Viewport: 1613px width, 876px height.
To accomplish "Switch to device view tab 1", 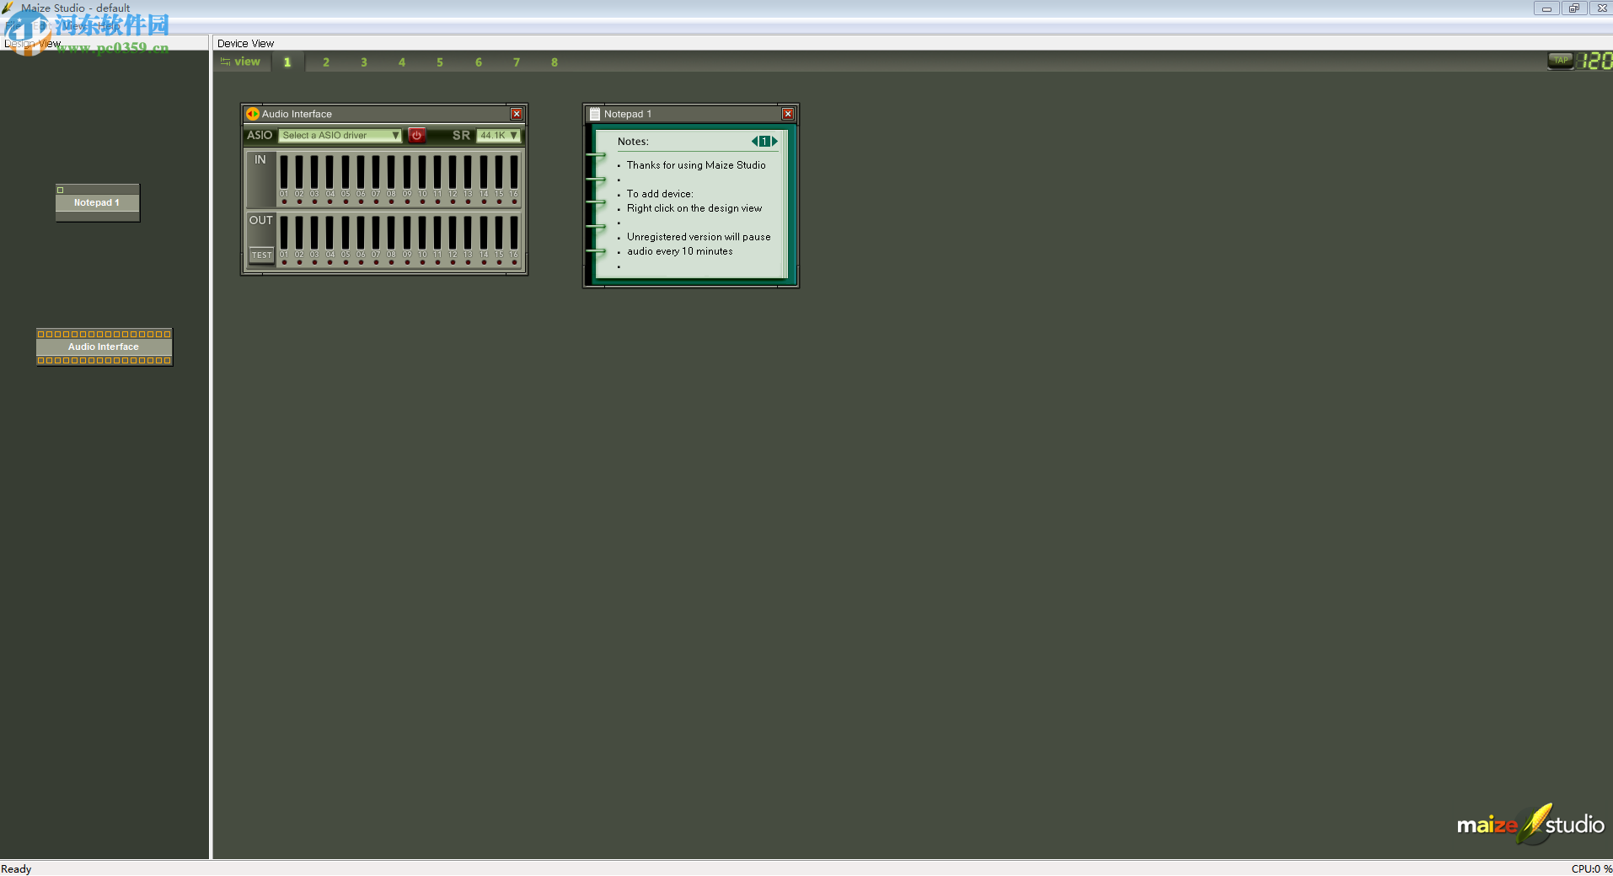I will 287,62.
